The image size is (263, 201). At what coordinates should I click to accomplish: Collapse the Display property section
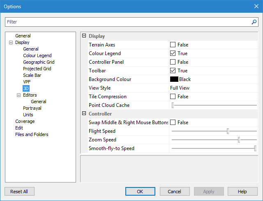(x=84, y=36)
